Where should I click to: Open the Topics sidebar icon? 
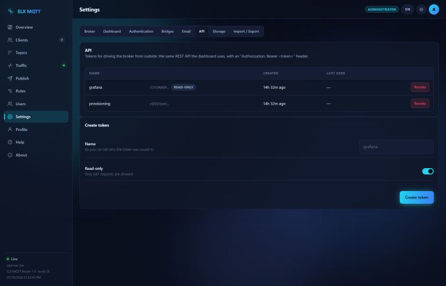[10, 53]
